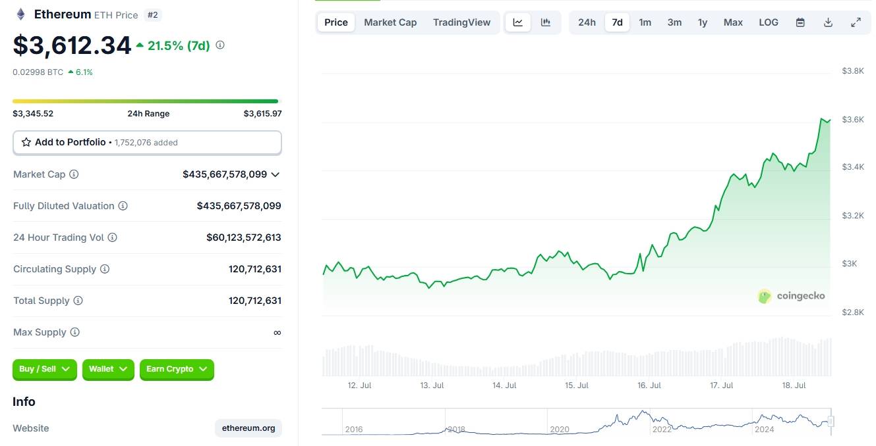
Task: Click the #2 rank badge
Action: [x=153, y=14]
